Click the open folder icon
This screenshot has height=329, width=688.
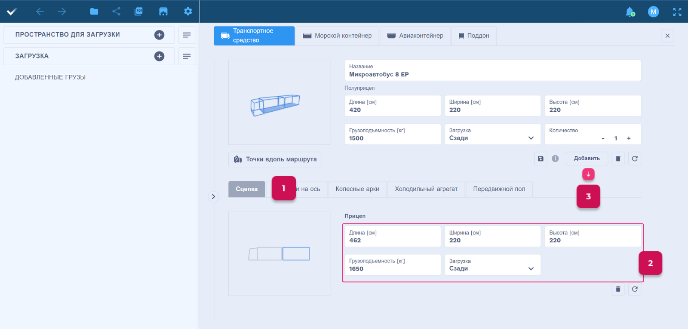click(x=94, y=12)
